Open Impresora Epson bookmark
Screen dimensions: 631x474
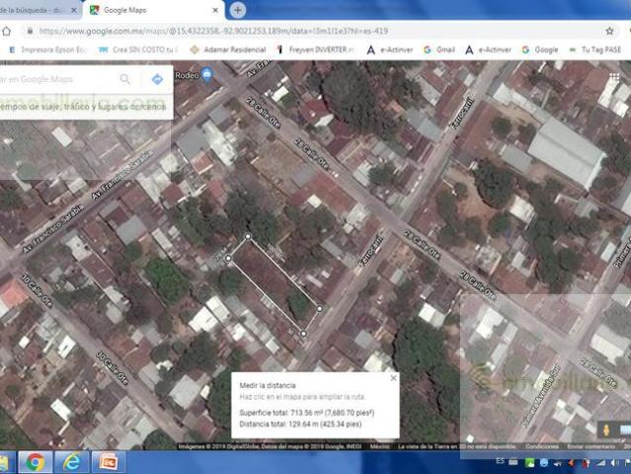pos(47,49)
